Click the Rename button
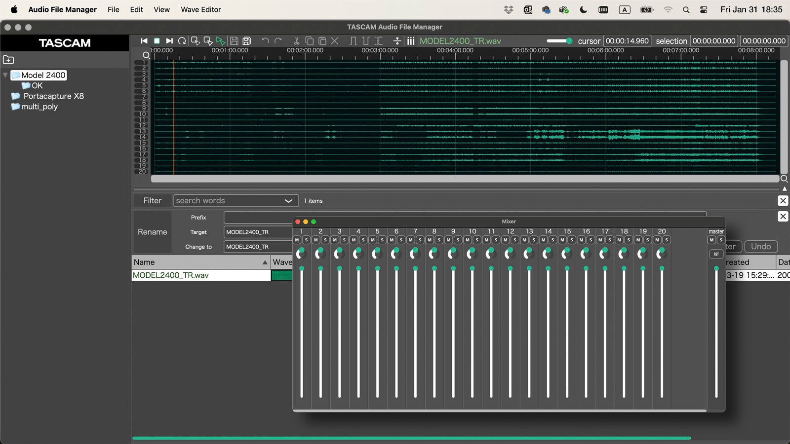The height and width of the screenshot is (444, 790). (152, 232)
